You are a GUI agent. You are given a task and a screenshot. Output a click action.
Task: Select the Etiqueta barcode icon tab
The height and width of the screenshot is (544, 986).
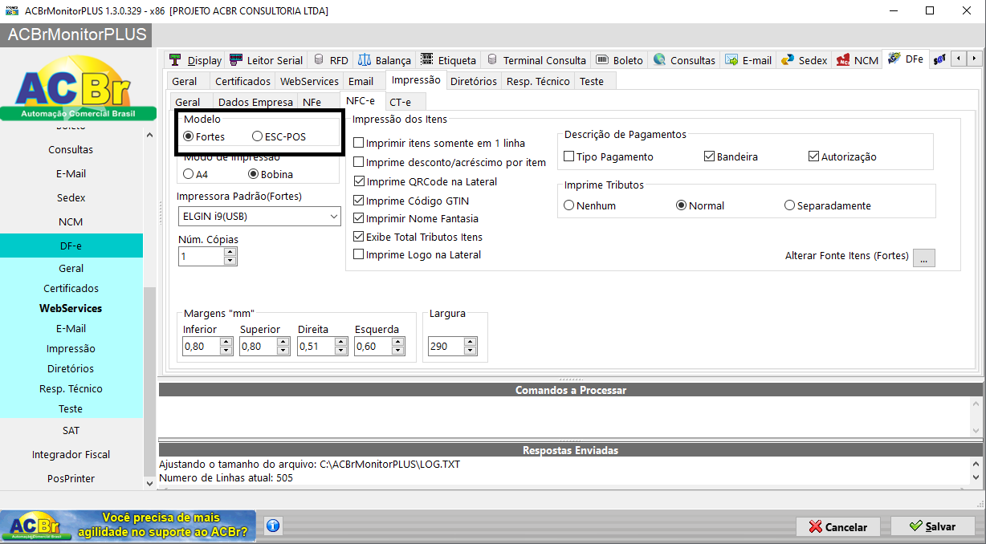(x=448, y=60)
